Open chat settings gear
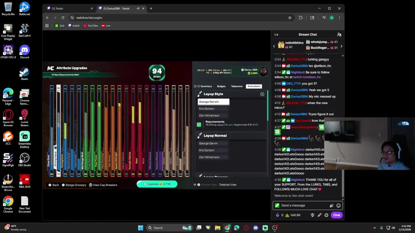Screen dimensions: 415x233 (326, 215)
